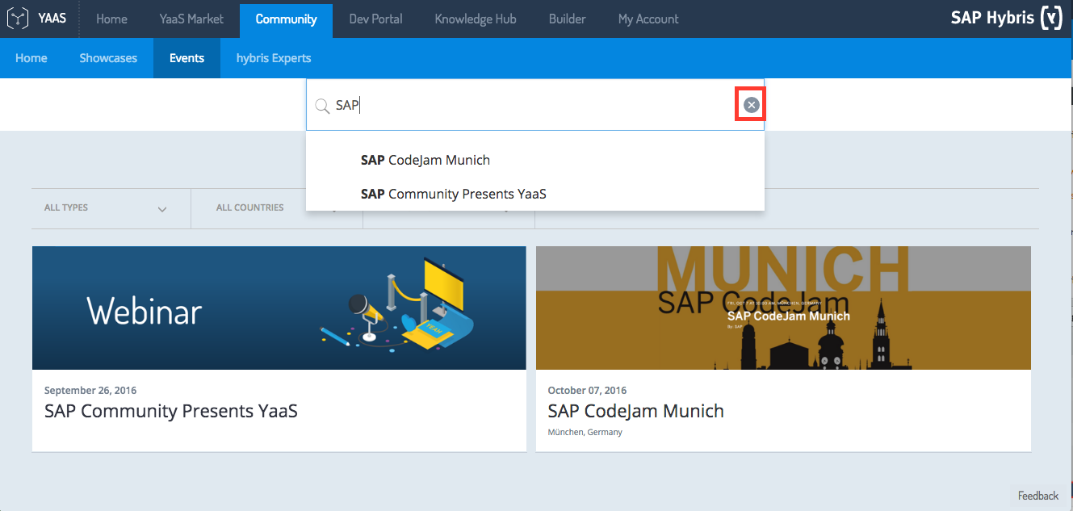Select the Events tab

pos(187,58)
